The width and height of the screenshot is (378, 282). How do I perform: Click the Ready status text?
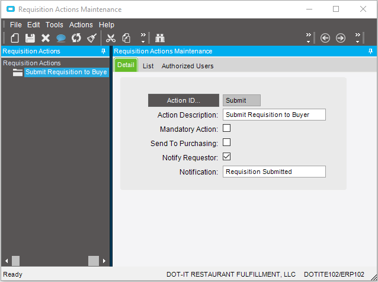(x=12, y=274)
